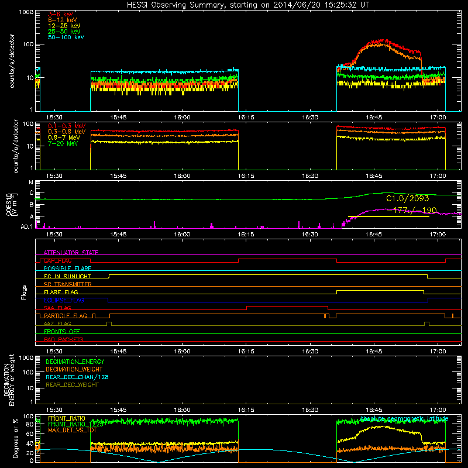
Task: Click the "A0.1" GOES axis tick label
Action: 27,227
